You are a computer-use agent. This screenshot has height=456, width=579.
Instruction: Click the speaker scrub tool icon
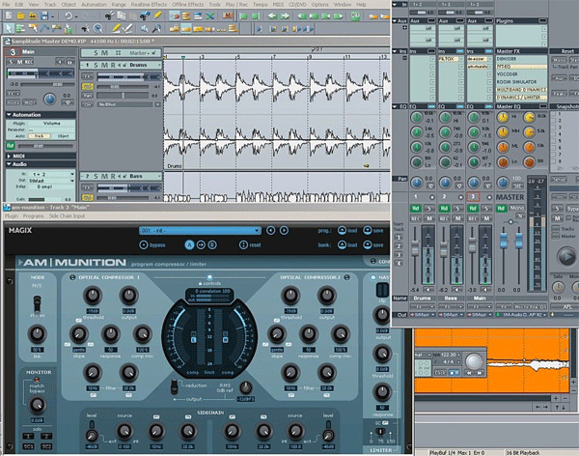pyautogui.click(x=145, y=28)
